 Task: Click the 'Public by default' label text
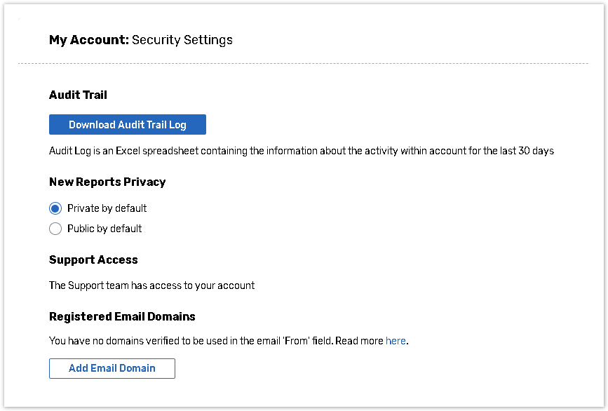(104, 229)
